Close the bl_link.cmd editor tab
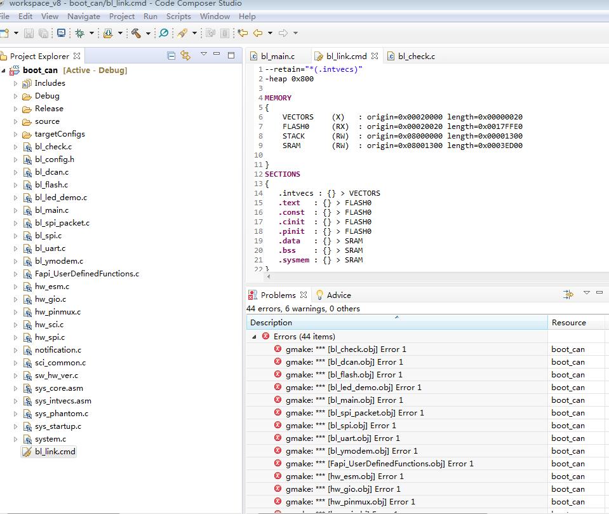Viewport: 609px width, 514px height. [375, 56]
